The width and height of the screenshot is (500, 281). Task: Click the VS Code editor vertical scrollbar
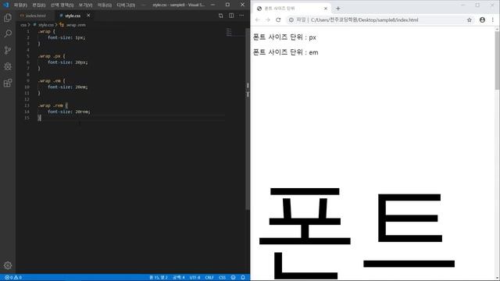(x=248, y=119)
